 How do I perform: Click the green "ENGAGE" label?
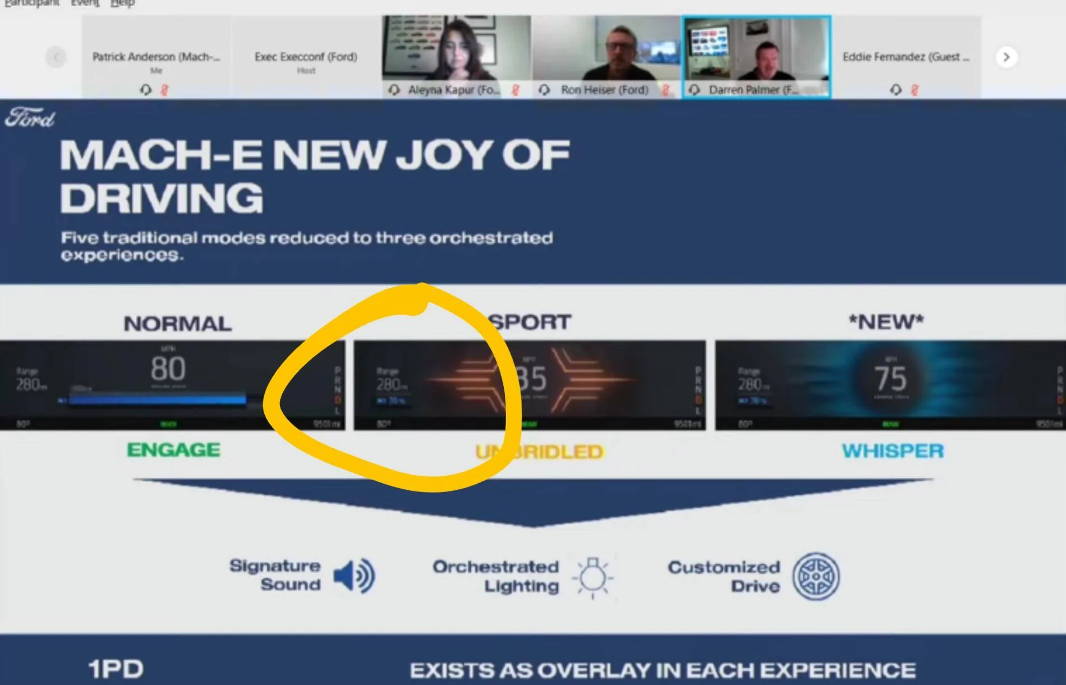[x=174, y=450]
